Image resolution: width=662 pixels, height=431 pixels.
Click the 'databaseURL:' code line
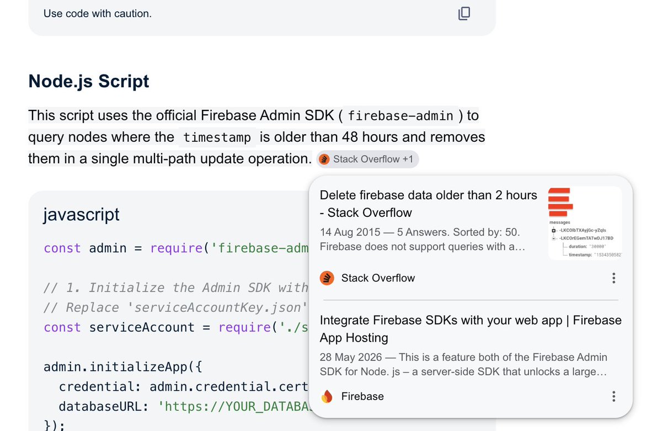tap(184, 407)
